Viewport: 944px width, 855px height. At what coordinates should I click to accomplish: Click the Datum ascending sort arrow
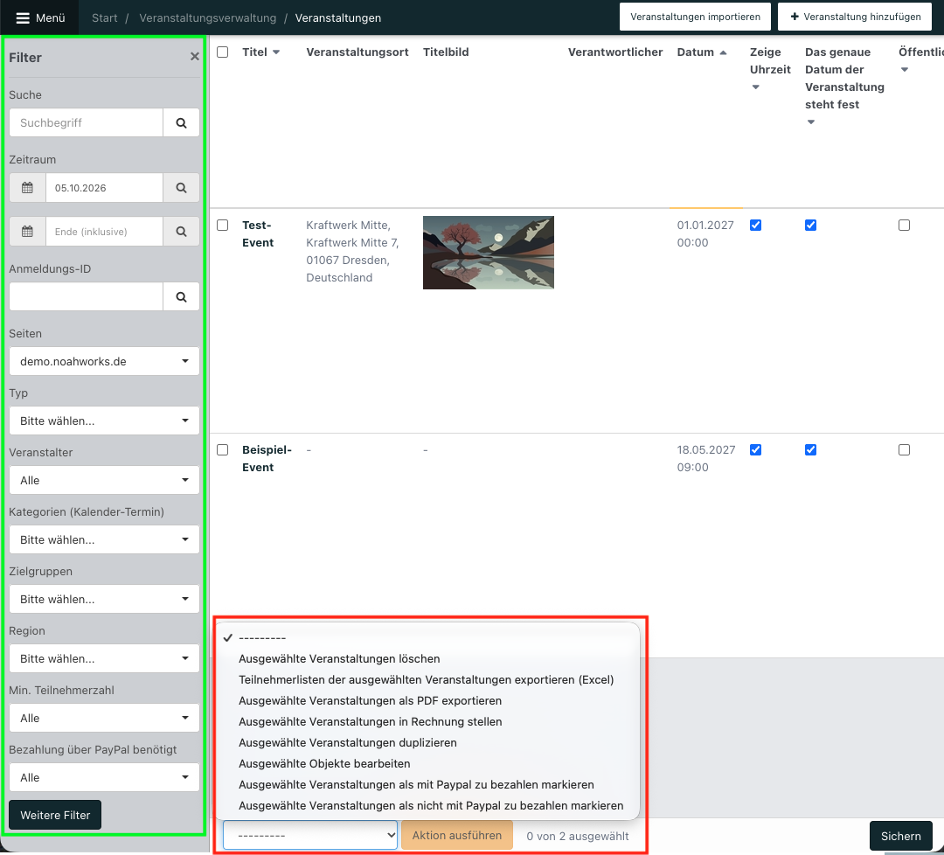723,52
